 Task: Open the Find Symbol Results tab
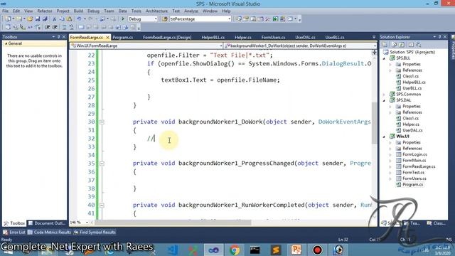coord(95,233)
